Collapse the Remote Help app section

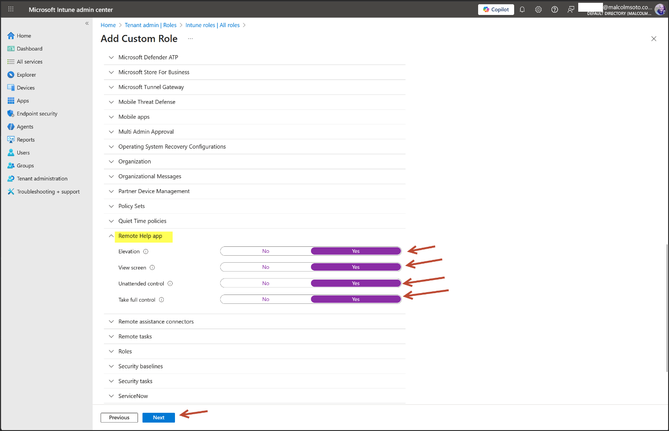111,236
